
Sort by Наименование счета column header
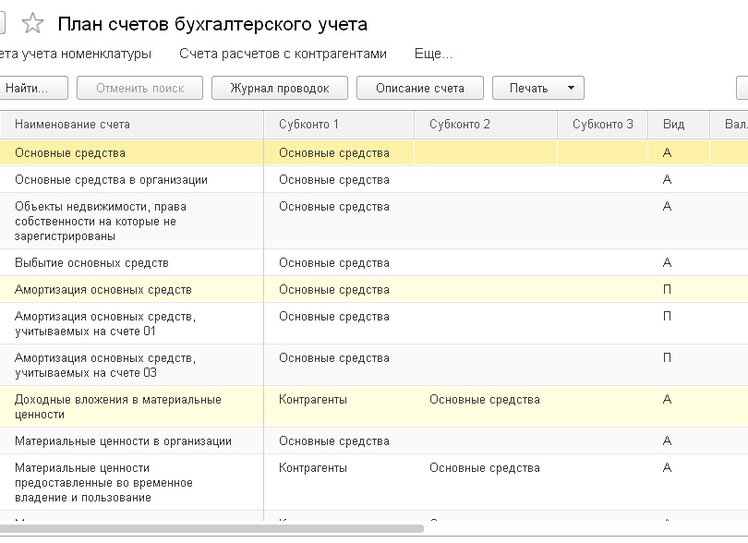(x=131, y=125)
